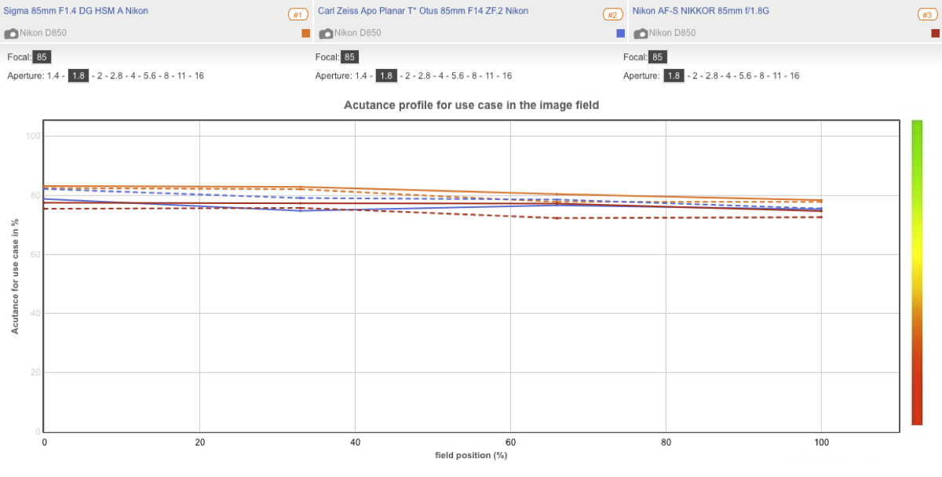Click the camera icon under the Carl Zeiss lens
The image size is (942, 477).
[x=326, y=34]
